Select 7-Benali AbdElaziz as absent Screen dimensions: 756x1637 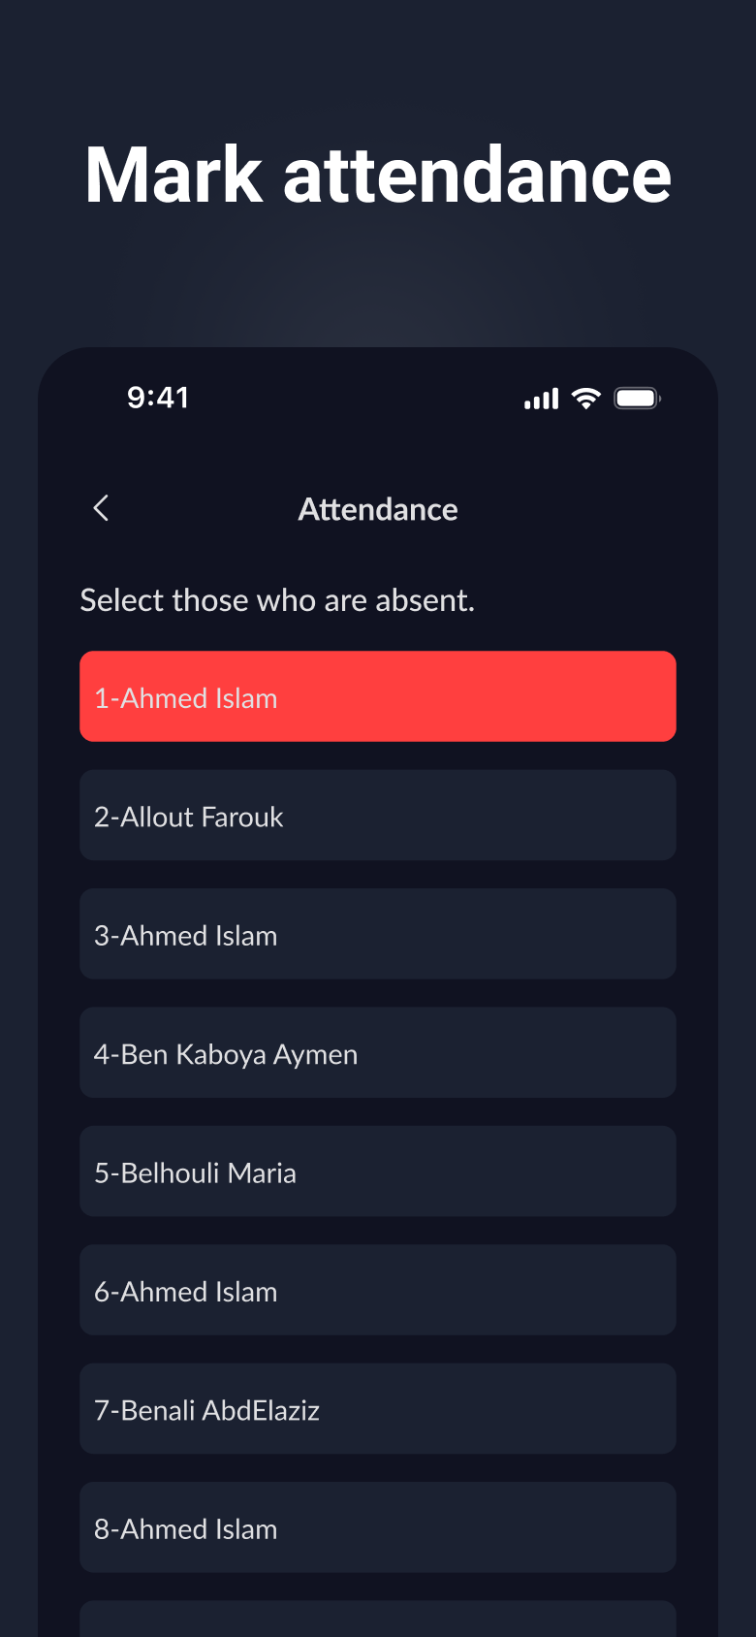[x=378, y=1408]
